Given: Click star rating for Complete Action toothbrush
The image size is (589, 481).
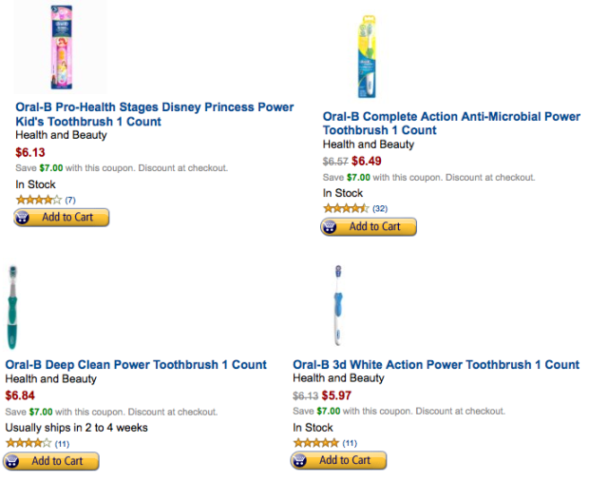Looking at the screenshot, I should [x=346, y=208].
